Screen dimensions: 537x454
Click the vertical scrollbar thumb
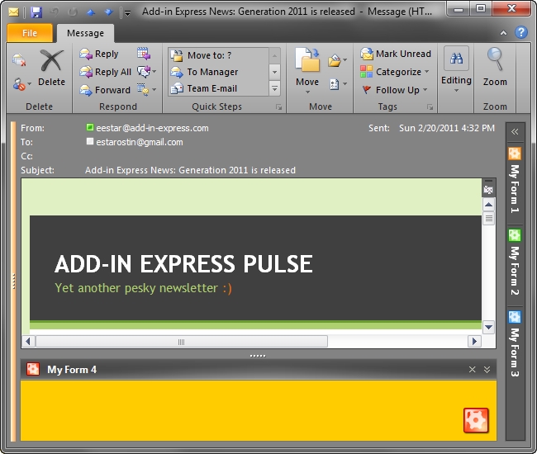click(489, 218)
